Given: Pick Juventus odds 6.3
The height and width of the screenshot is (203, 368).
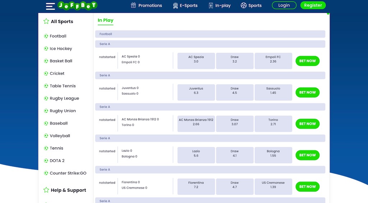Looking at the screenshot, I should click(x=196, y=92).
